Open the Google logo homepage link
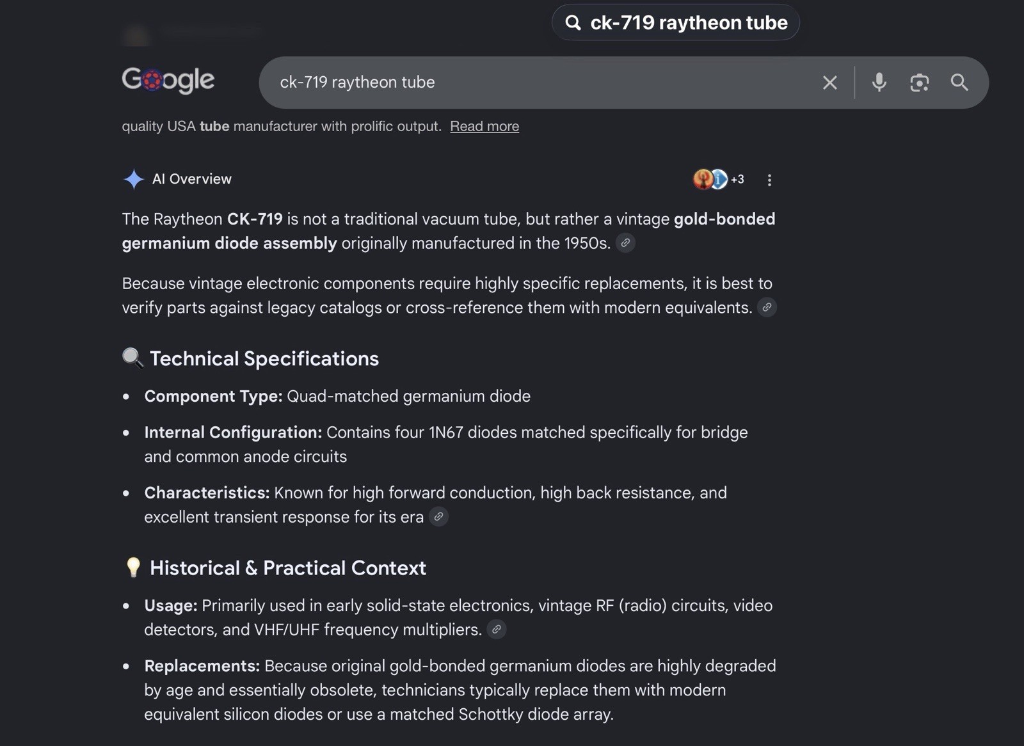Image resolution: width=1024 pixels, height=746 pixels. 168,81
